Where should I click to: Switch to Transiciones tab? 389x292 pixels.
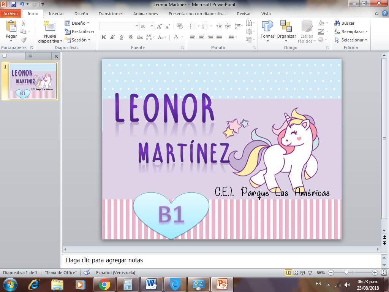(x=111, y=14)
